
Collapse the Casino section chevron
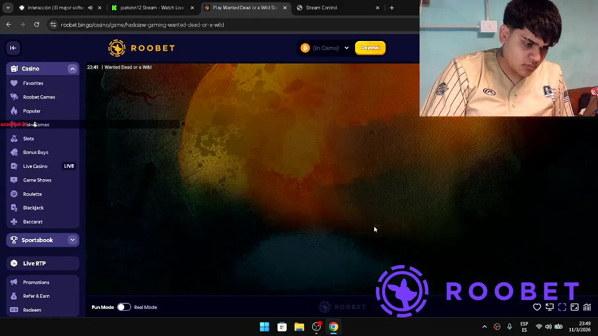click(72, 69)
